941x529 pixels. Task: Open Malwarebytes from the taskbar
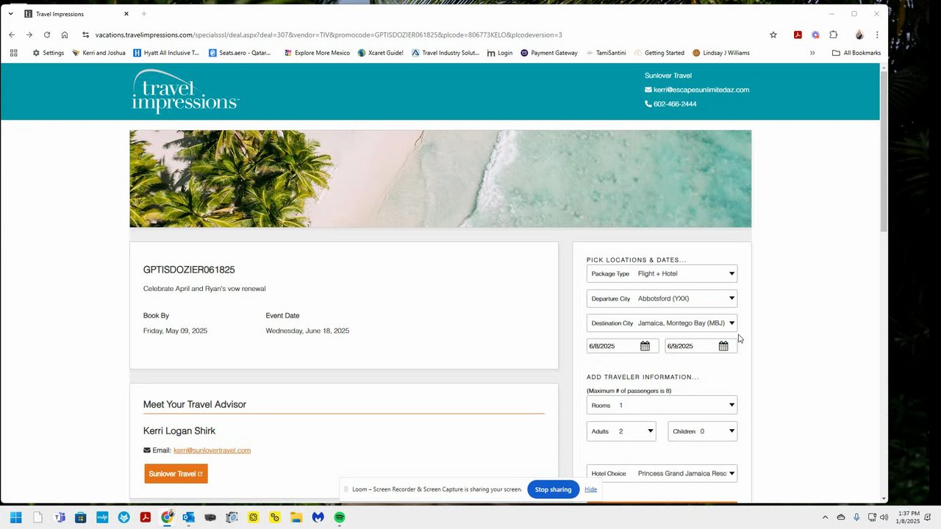[318, 517]
